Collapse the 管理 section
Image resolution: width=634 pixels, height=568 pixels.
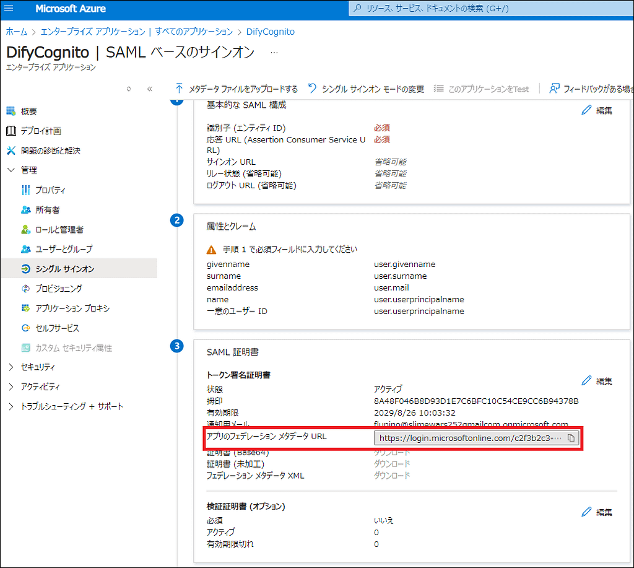click(11, 170)
